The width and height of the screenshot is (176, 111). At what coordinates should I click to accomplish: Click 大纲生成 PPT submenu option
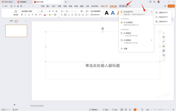coord(163,22)
